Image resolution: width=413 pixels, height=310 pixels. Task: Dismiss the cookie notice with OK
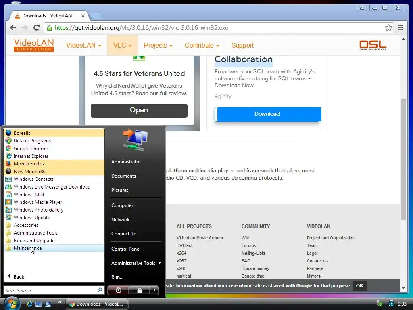click(359, 286)
